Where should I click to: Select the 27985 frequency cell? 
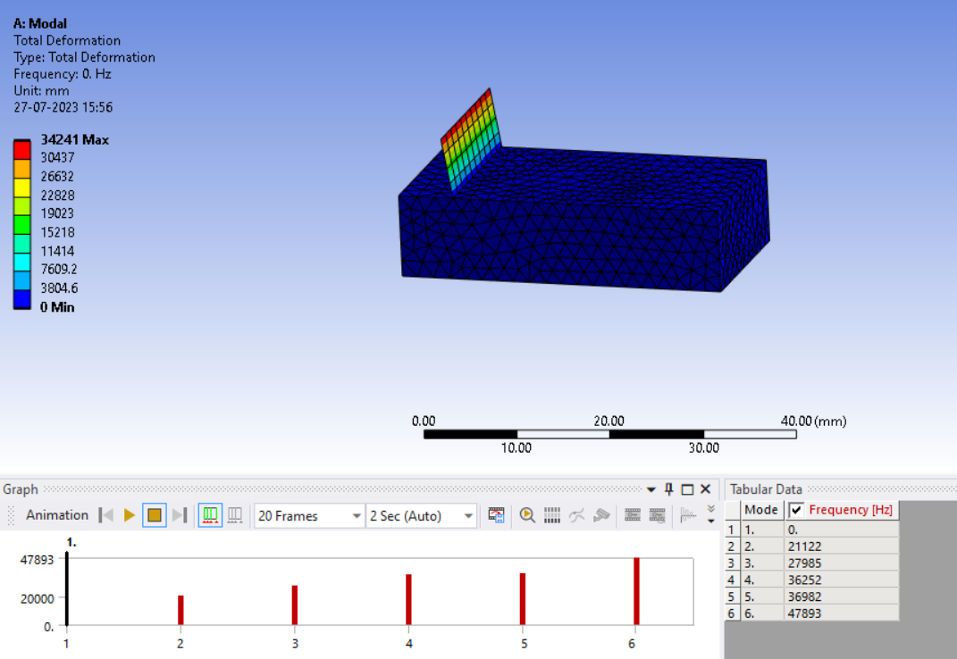pos(841,563)
